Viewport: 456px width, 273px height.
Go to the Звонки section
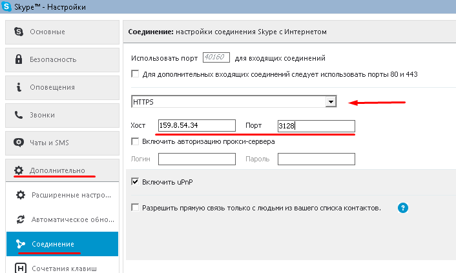coord(62,115)
